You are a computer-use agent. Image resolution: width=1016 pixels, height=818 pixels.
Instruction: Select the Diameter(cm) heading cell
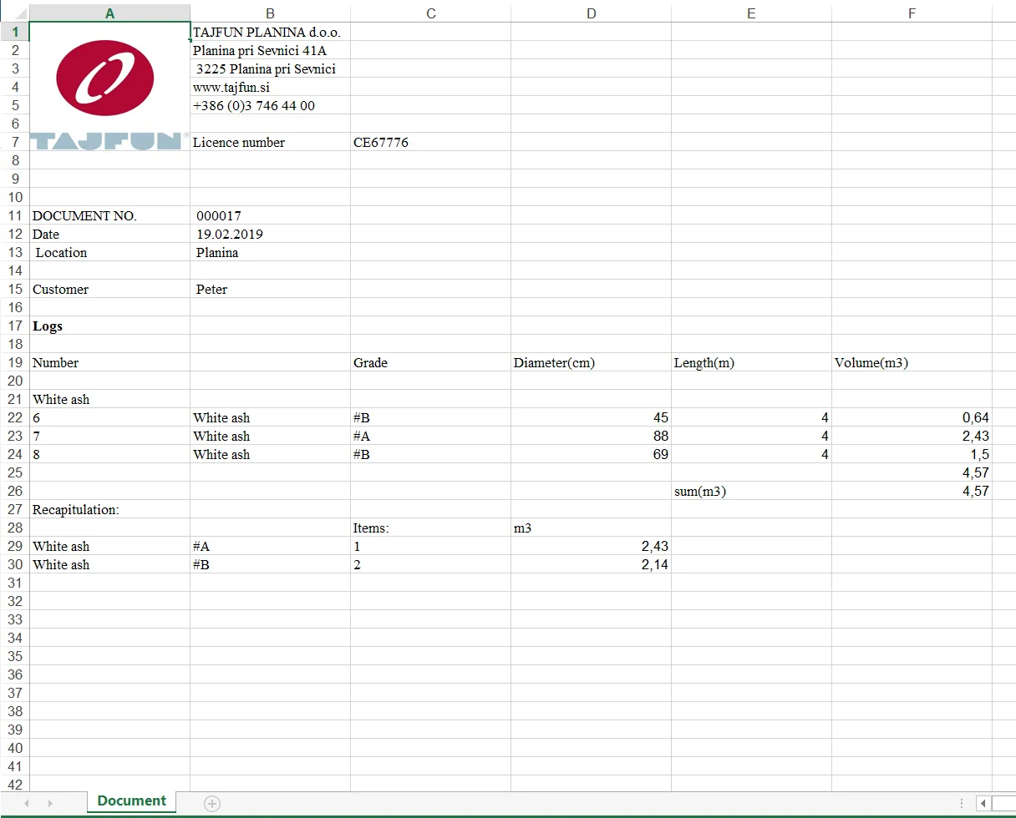click(x=591, y=362)
